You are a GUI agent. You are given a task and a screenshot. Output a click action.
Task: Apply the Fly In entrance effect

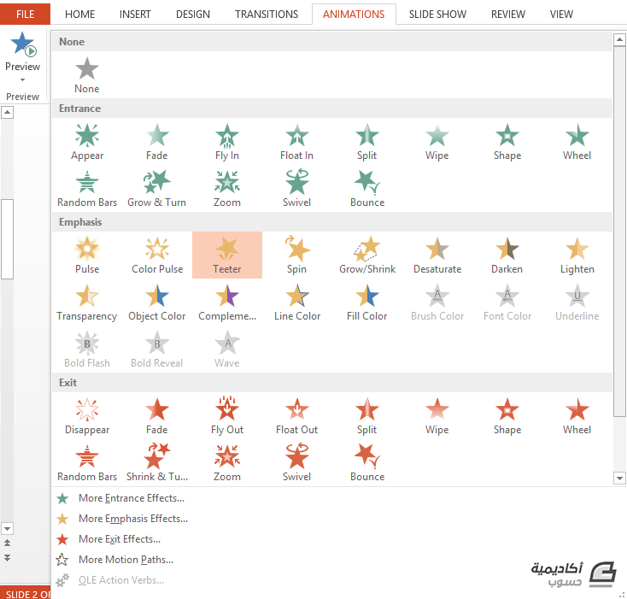[226, 142]
